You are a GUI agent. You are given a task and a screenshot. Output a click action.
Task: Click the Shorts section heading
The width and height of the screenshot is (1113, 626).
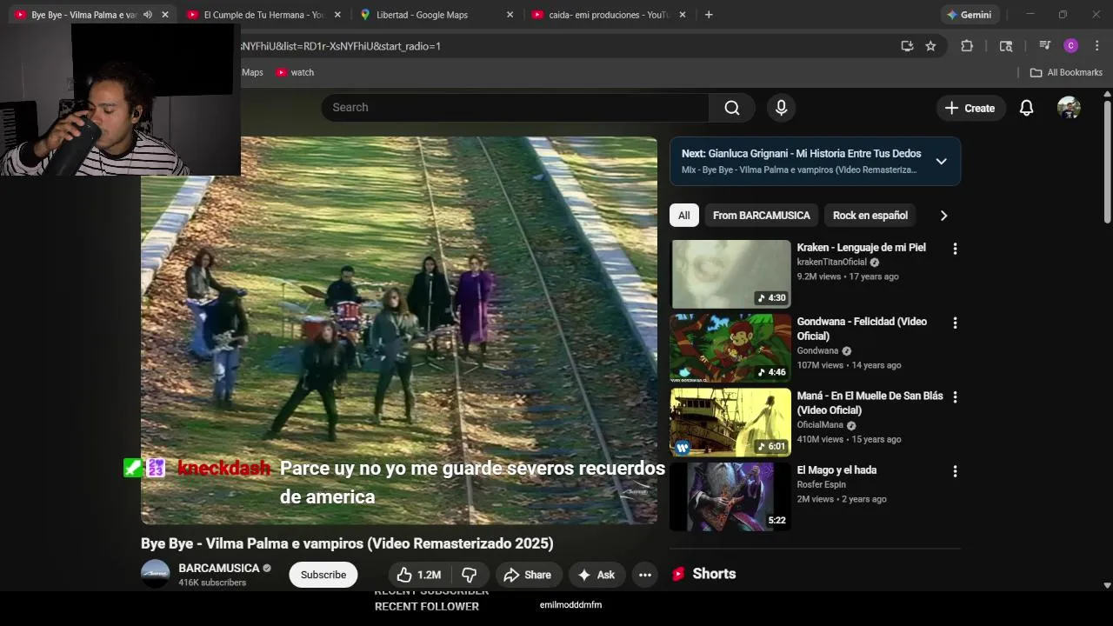pos(714,574)
